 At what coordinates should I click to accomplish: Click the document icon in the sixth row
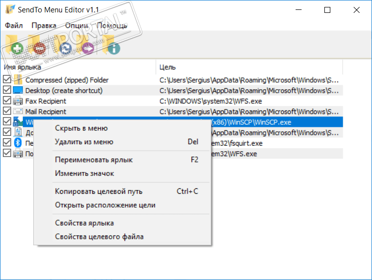18,132
